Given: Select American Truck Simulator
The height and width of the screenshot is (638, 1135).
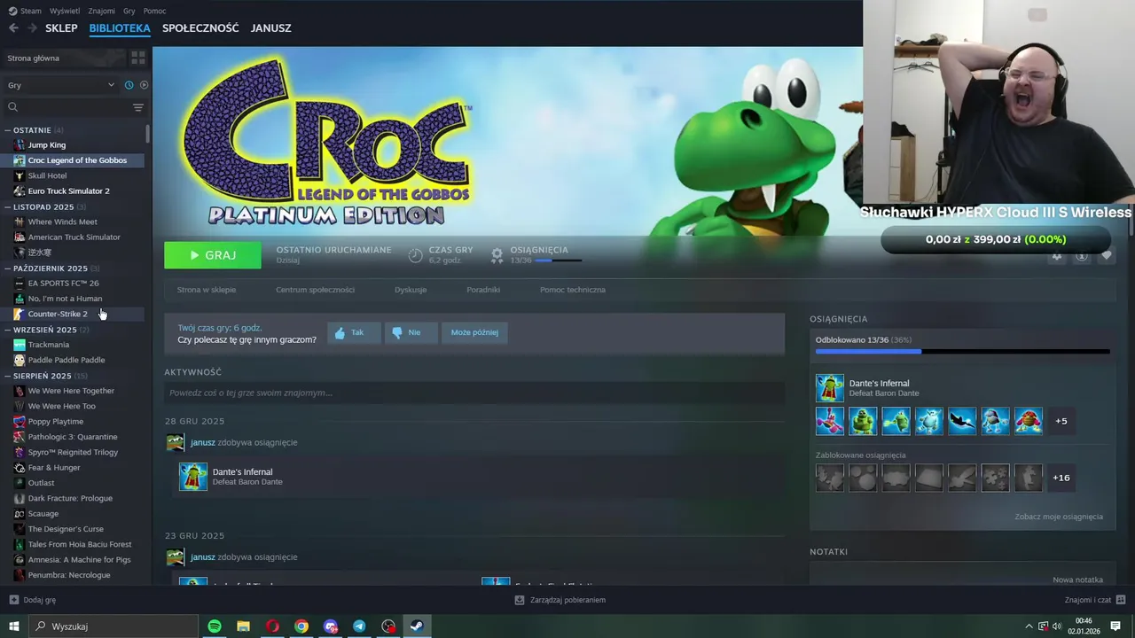Looking at the screenshot, I should click(75, 237).
